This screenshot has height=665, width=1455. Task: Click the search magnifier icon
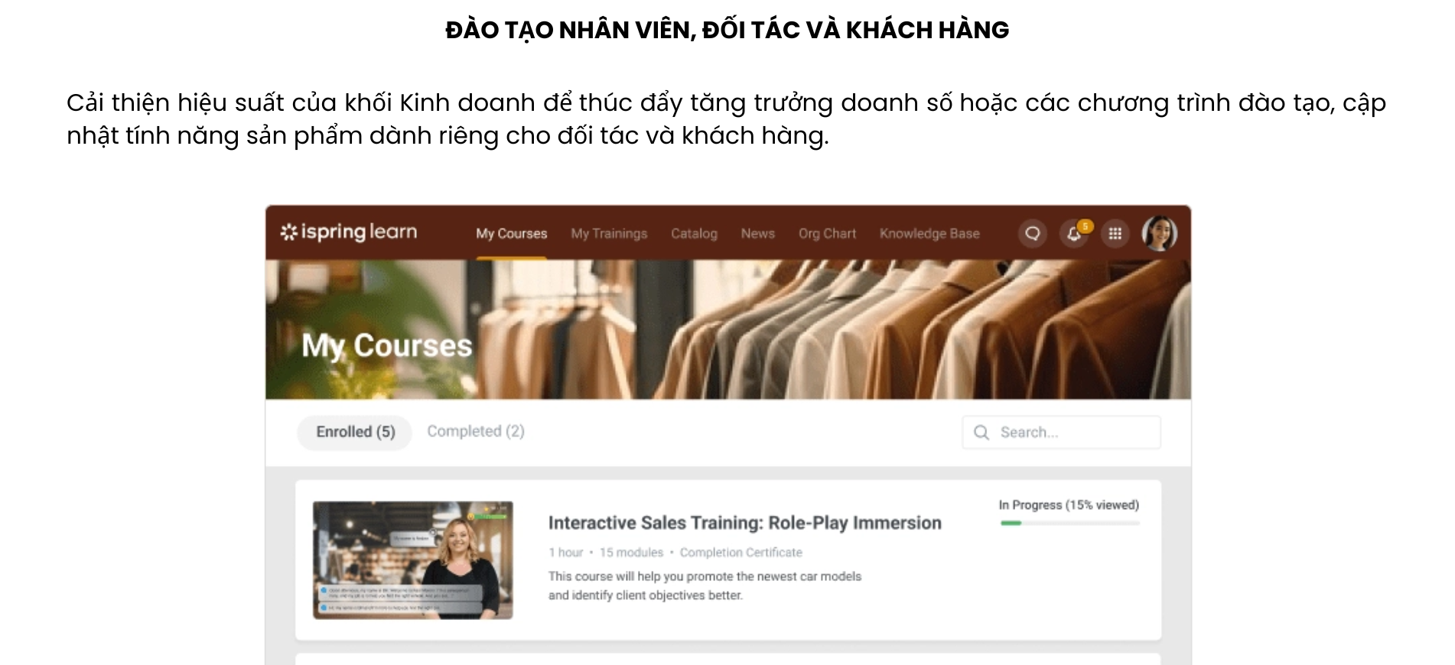(981, 433)
